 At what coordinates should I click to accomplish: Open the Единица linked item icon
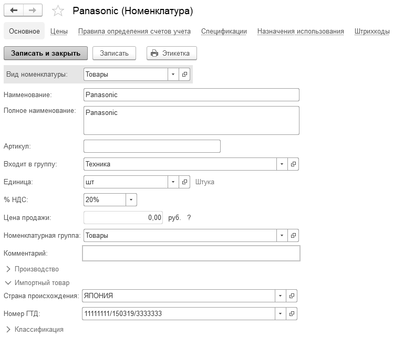184,182
